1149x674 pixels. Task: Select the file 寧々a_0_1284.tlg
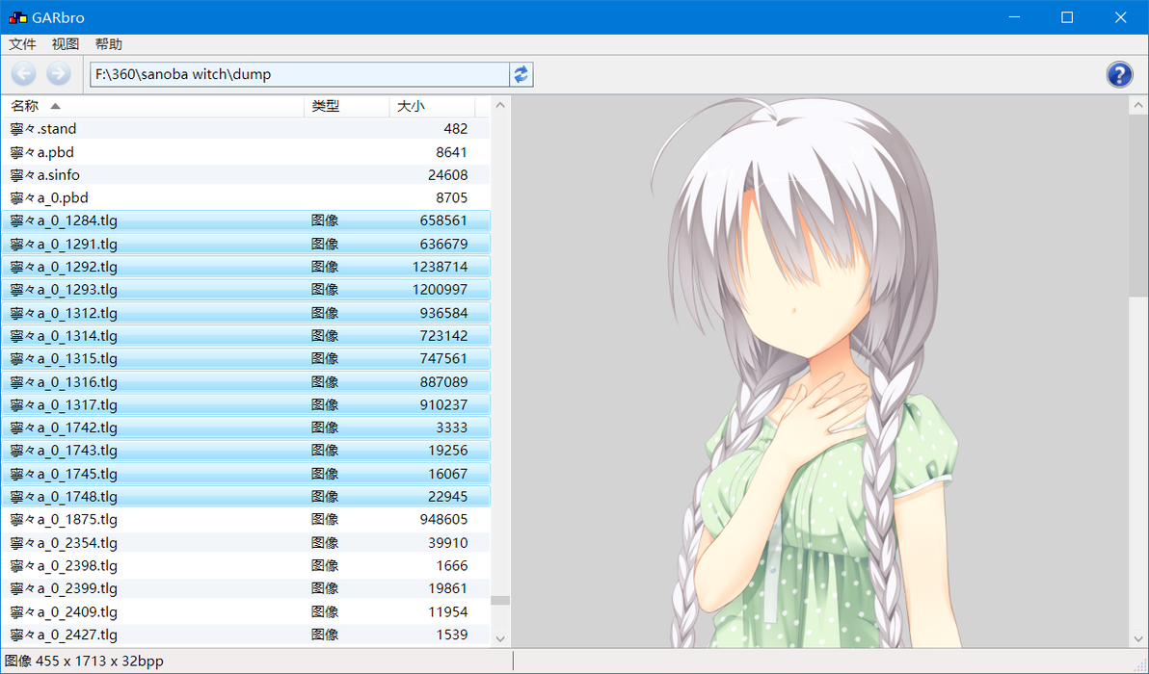point(246,220)
